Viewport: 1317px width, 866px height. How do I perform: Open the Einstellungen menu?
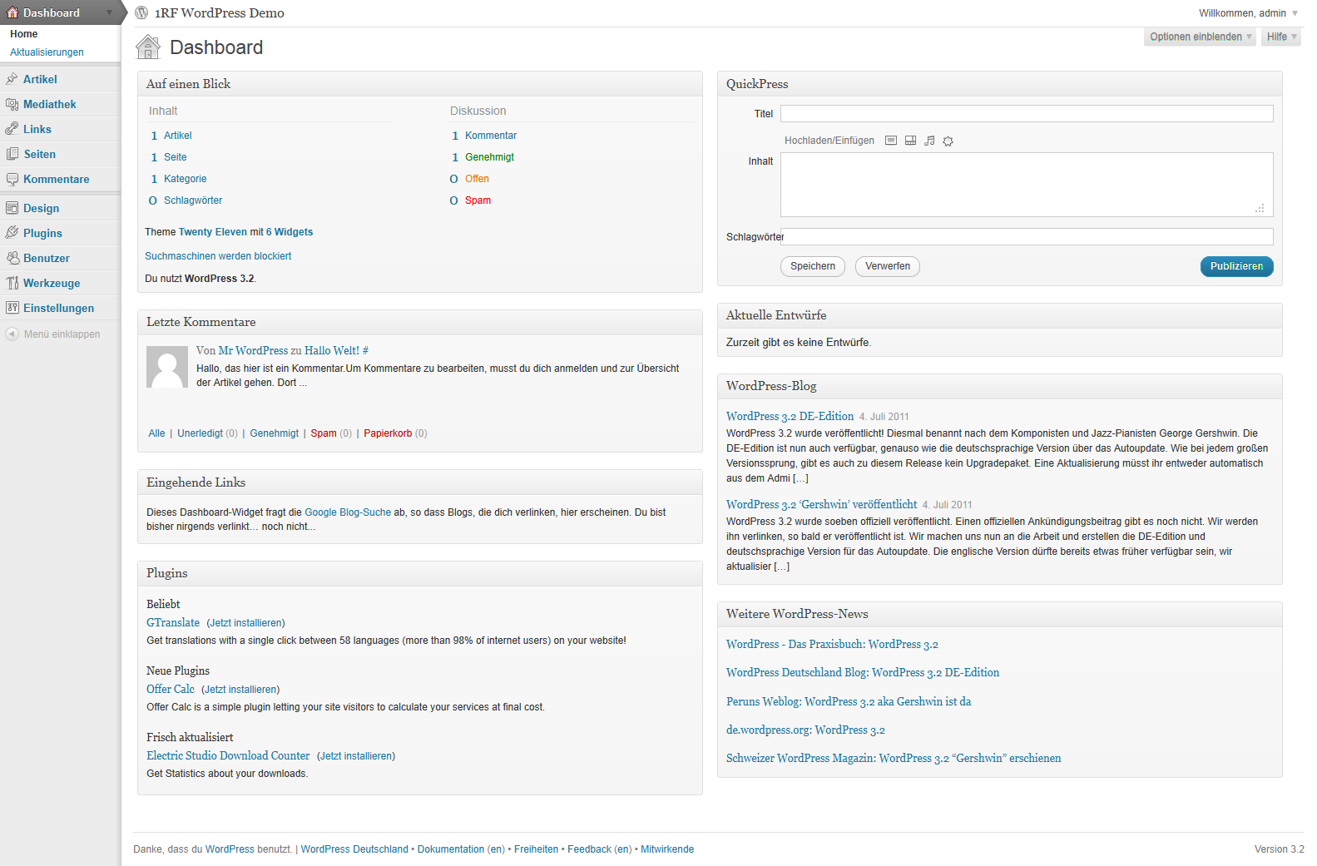pyautogui.click(x=58, y=308)
